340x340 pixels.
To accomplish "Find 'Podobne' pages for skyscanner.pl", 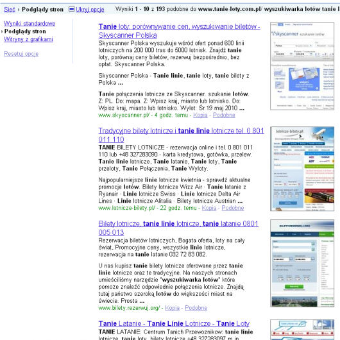I will click(224, 115).
